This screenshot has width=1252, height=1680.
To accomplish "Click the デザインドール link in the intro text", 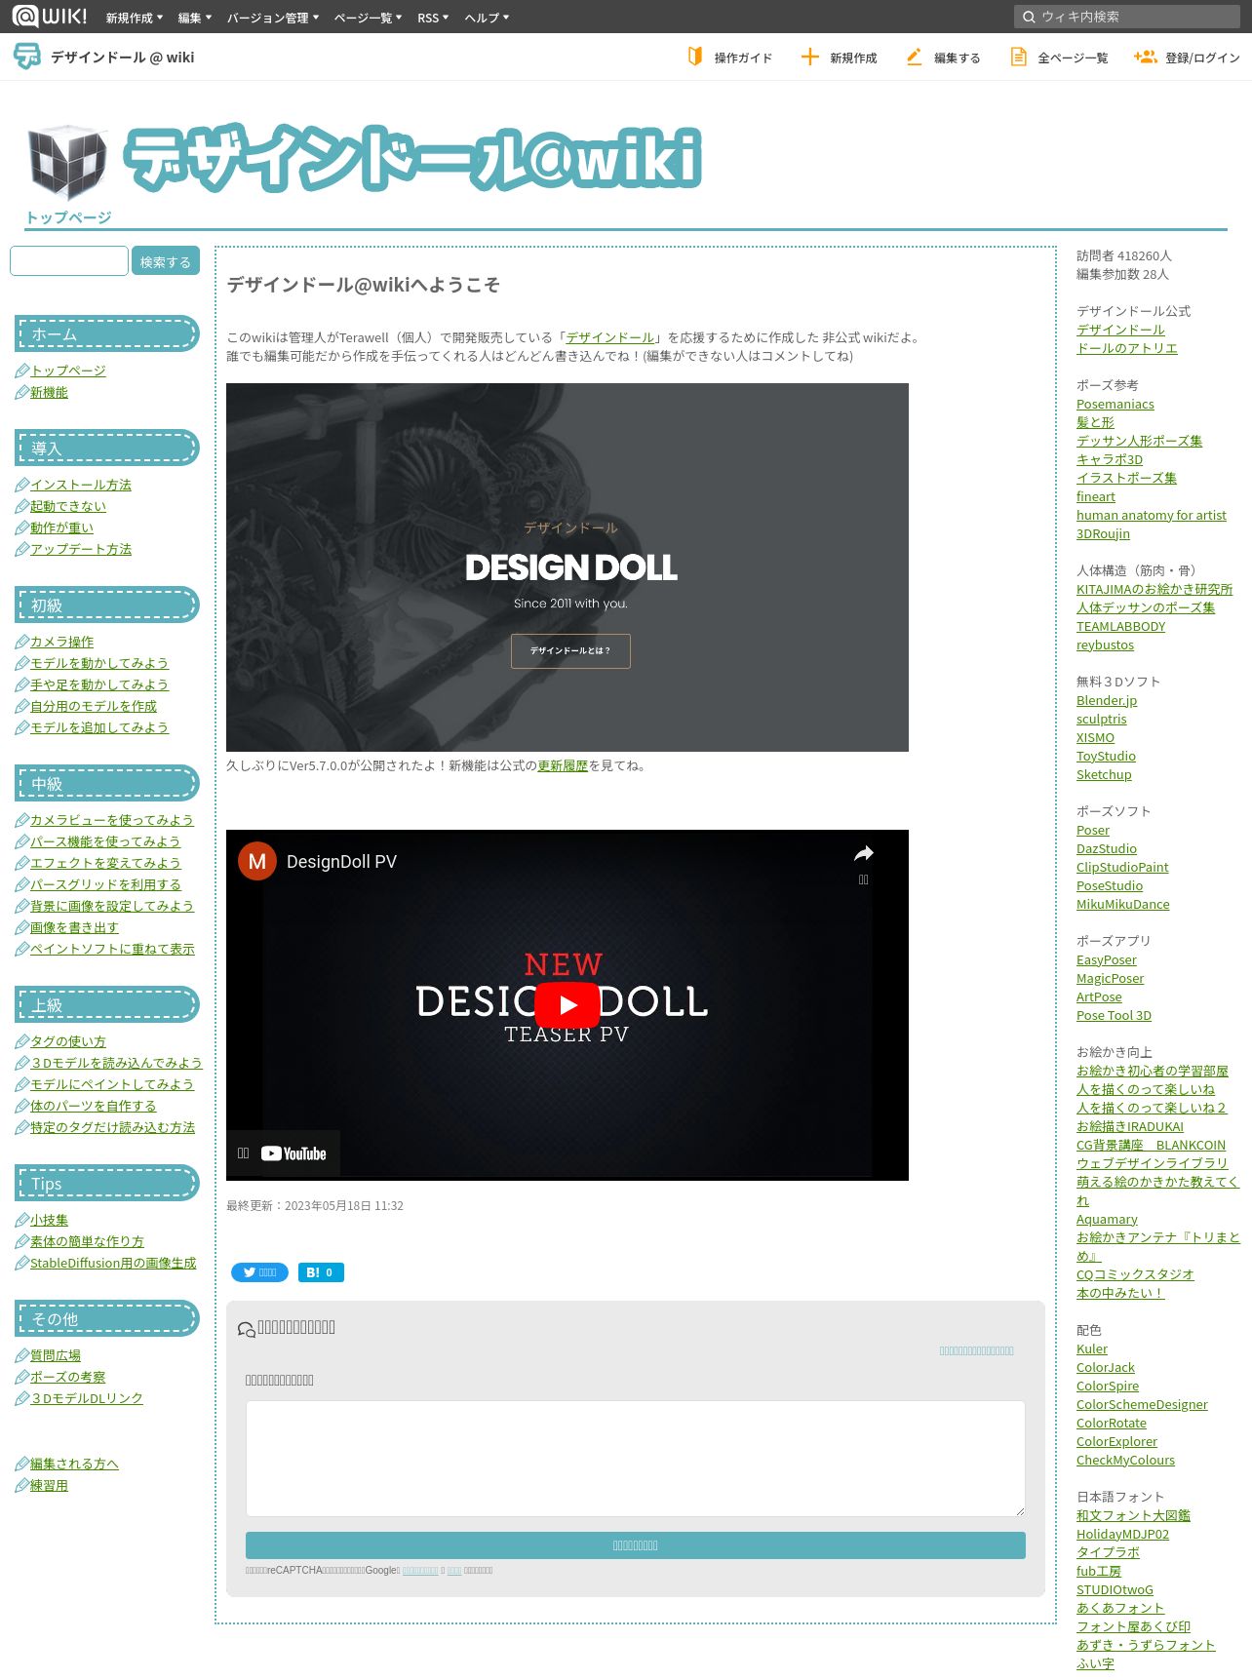I will (x=610, y=337).
